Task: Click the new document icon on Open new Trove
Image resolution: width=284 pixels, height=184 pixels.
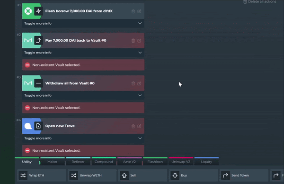Action: [38, 126]
